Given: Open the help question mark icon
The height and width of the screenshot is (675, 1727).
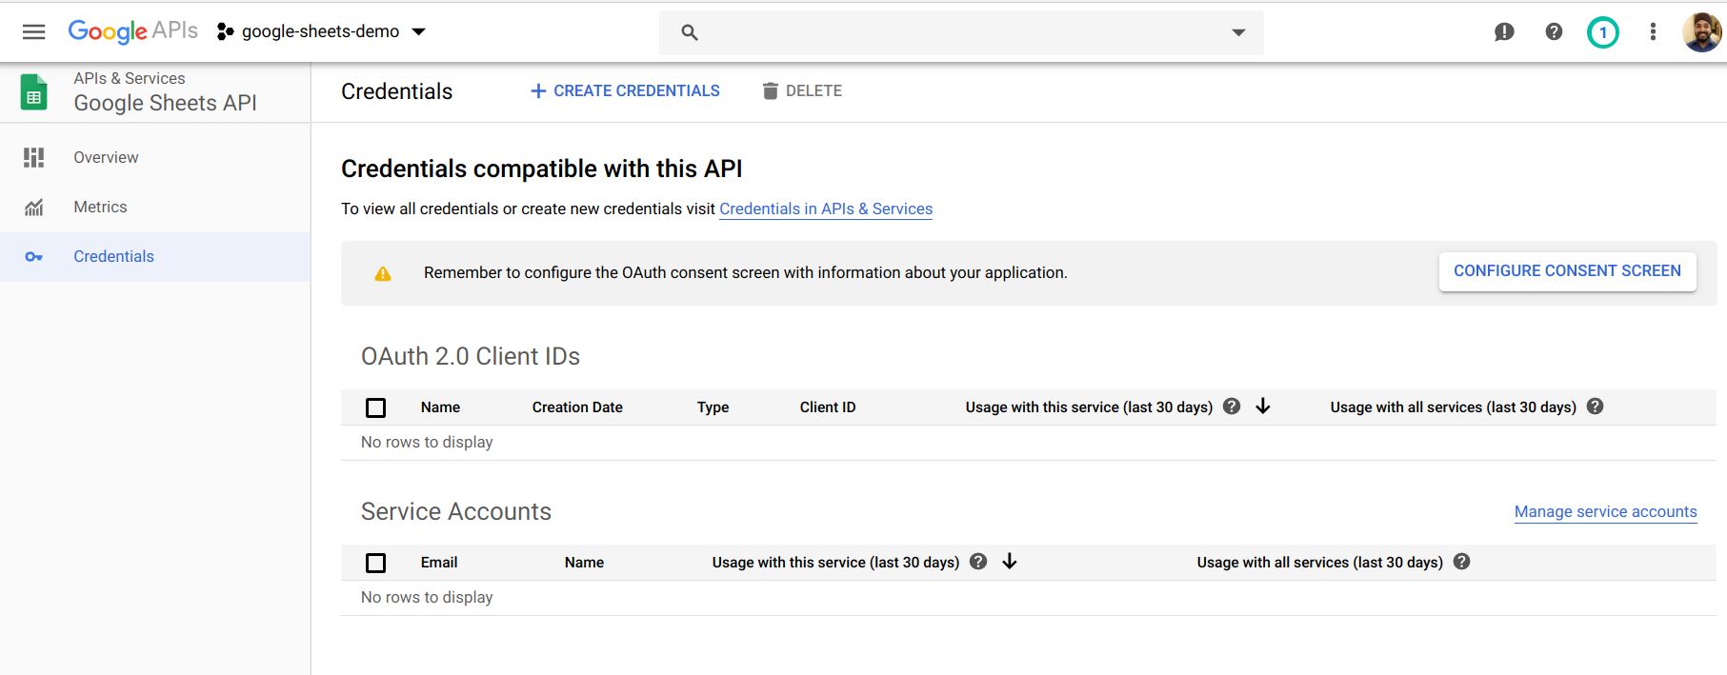Looking at the screenshot, I should [x=1554, y=32].
